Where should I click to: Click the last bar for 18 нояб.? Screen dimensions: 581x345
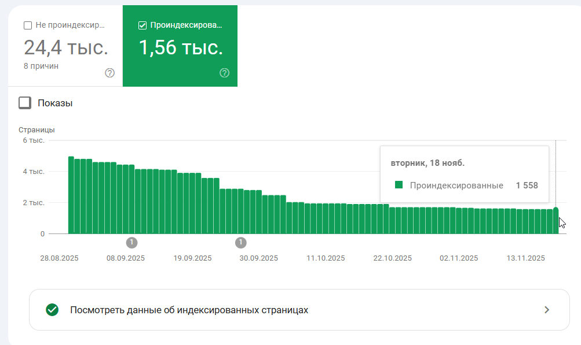click(x=556, y=222)
